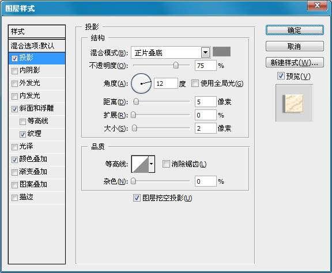Viewport: 332px width, 273px height.
Task: Enable the 渐变叠加 checkbox
Action: [14, 172]
